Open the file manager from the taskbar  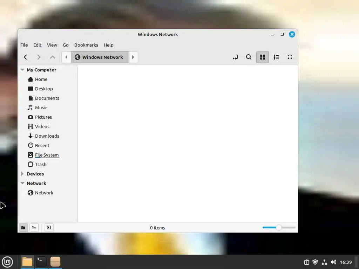(27, 262)
